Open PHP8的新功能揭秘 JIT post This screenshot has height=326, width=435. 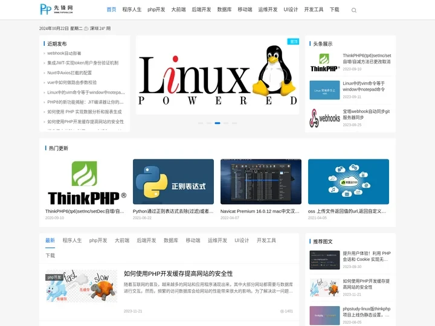(85, 102)
